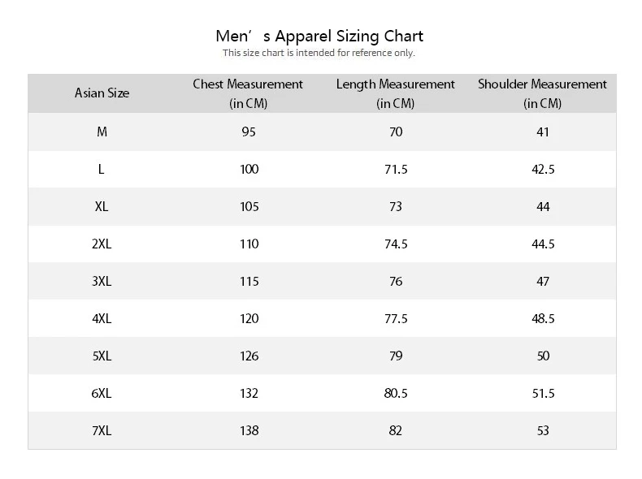
Task: Select shoulder value 44.5 for size 2XL
Action: tap(543, 244)
